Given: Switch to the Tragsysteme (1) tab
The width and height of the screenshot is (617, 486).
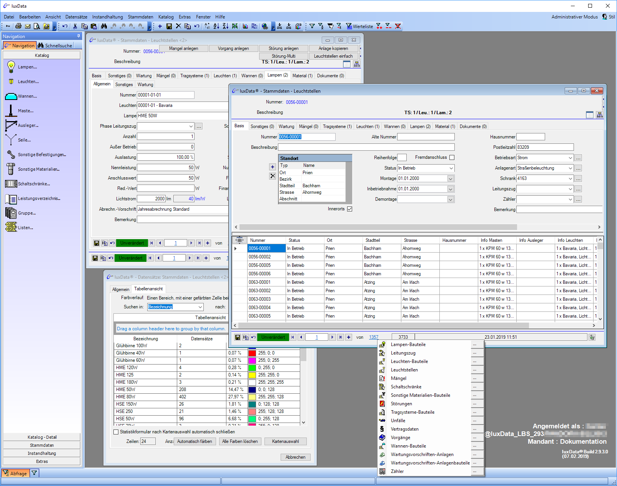Looking at the screenshot, I should click(x=337, y=126).
